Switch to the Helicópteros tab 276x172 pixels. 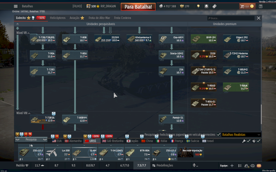(58, 18)
